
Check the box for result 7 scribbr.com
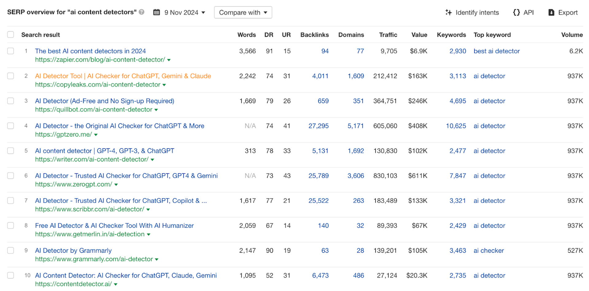11,200
